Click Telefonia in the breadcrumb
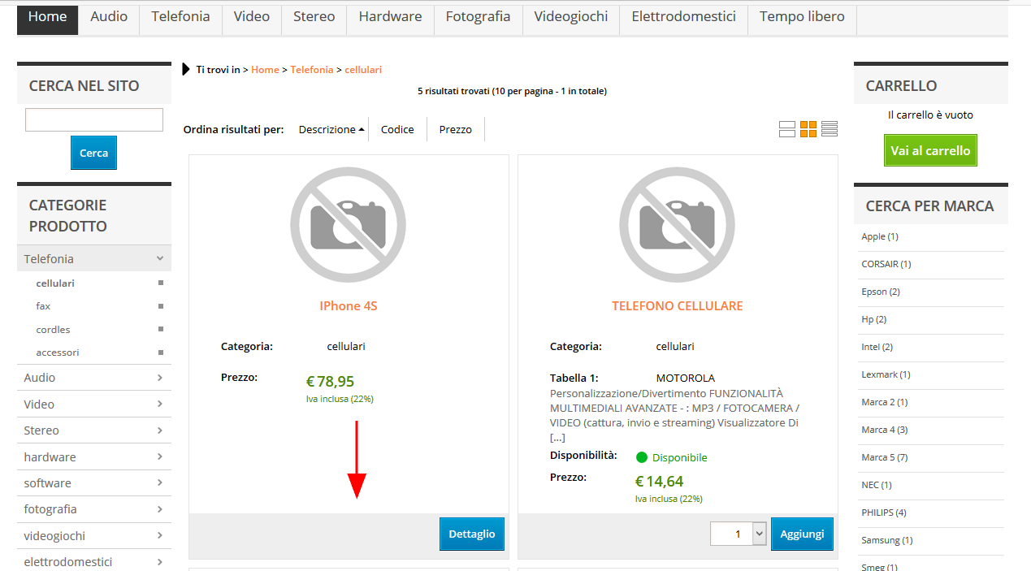The image size is (1031, 571). (x=312, y=70)
